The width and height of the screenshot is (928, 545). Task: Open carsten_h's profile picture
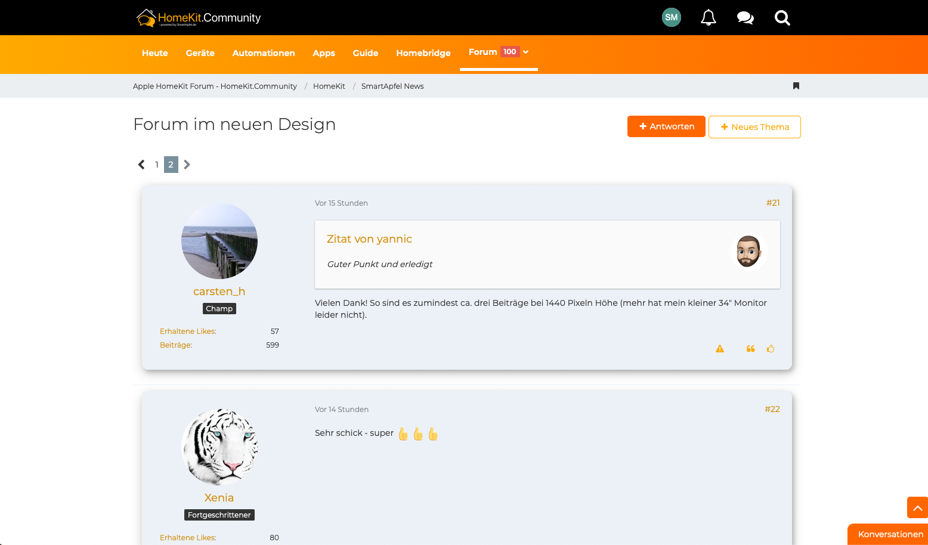[219, 241]
